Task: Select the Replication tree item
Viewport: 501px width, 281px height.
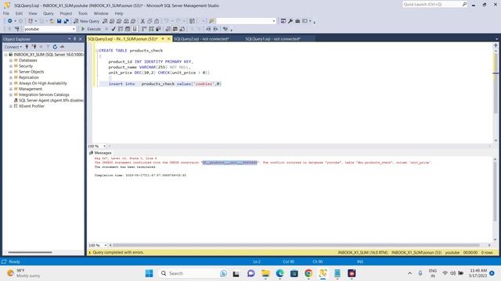Action: pos(29,77)
